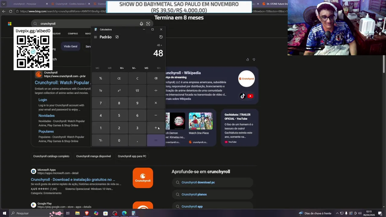The width and height of the screenshot is (386, 217).
Task: Click the backspace key in Calculator
Action: pyautogui.click(x=156, y=78)
